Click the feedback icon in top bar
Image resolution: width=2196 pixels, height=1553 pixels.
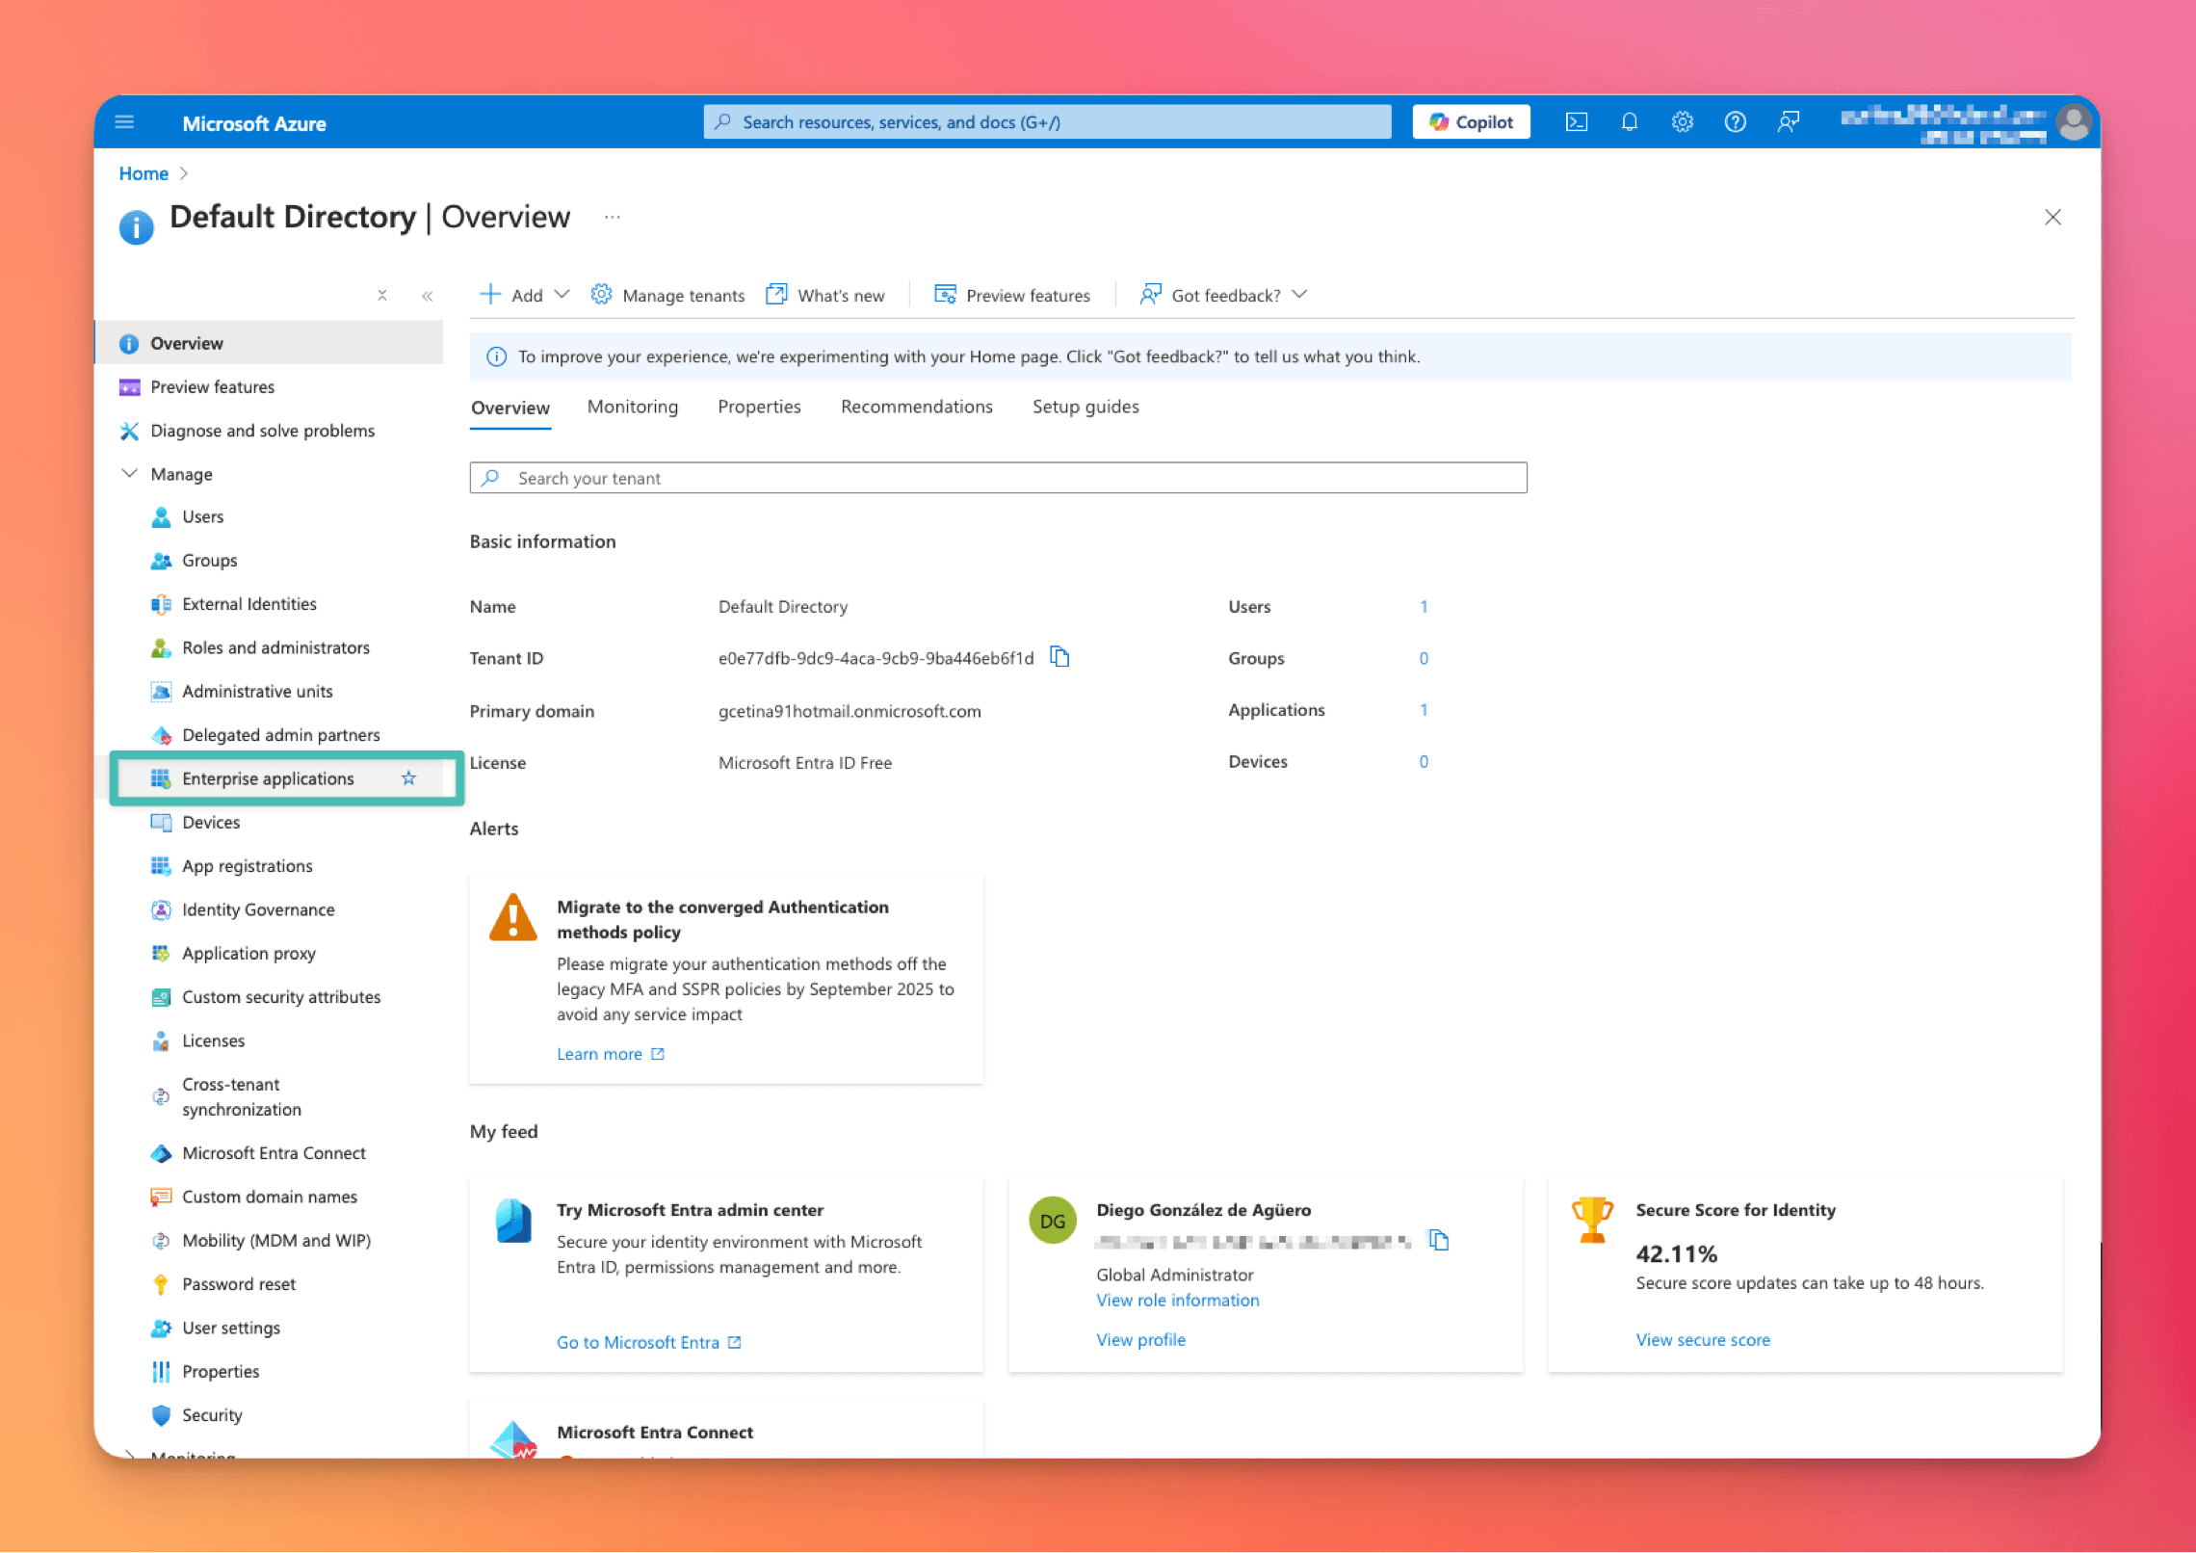[x=1789, y=122]
